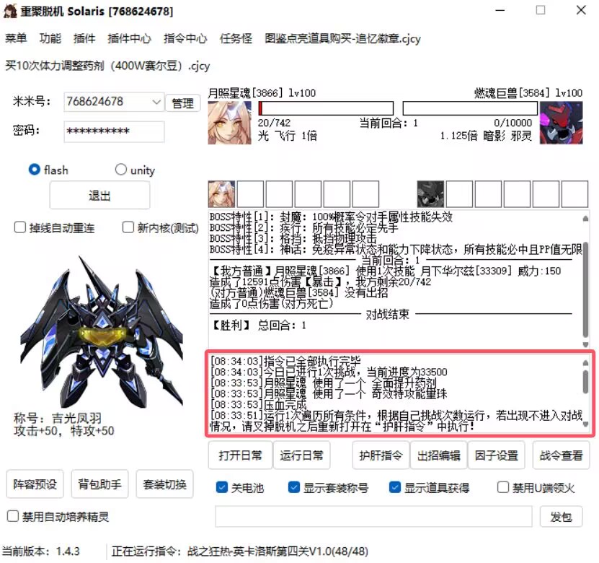Screen dimensions: 599x563
Task: Click the player HP progress bar
Action: pos(326,108)
